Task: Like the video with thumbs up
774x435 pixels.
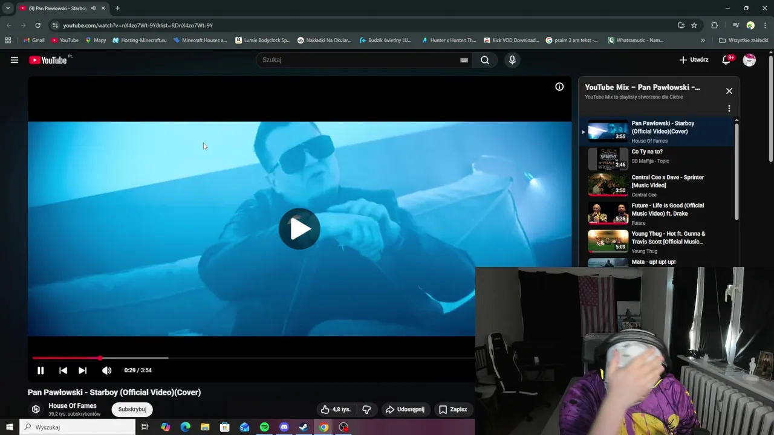Action: 335,409
